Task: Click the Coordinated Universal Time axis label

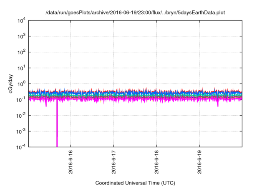Action: click(135, 183)
